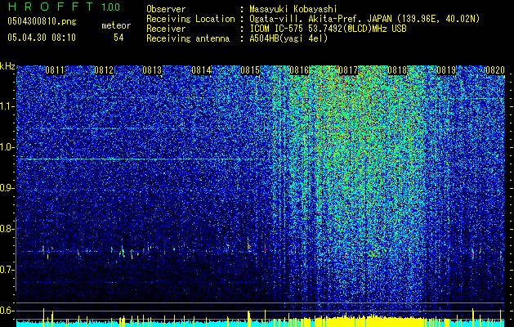Click the 0811 time marker
The height and width of the screenshot is (327, 514).
55,70
